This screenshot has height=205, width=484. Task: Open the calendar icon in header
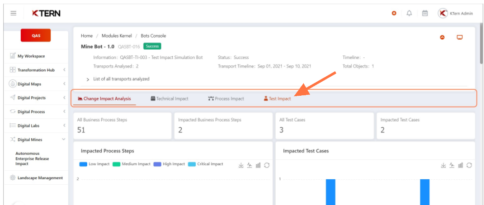(x=425, y=13)
